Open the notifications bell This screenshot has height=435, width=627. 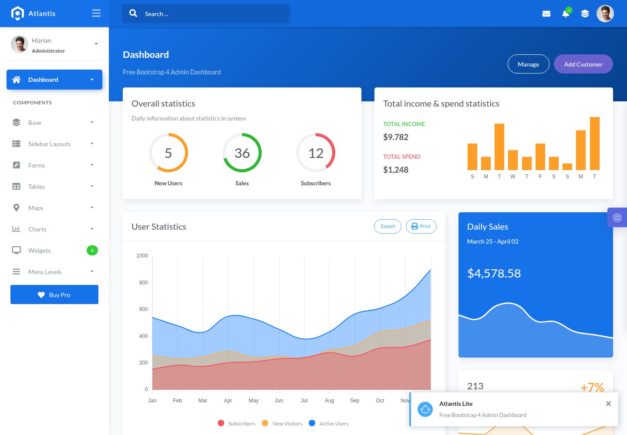[x=566, y=14]
